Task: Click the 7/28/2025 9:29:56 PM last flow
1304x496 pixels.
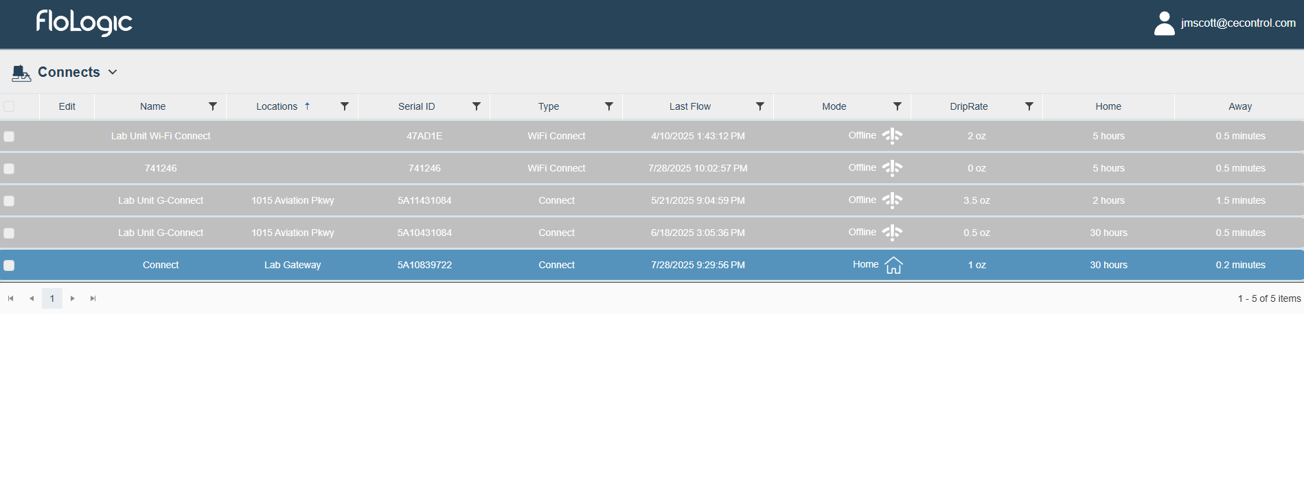Action: pos(698,265)
